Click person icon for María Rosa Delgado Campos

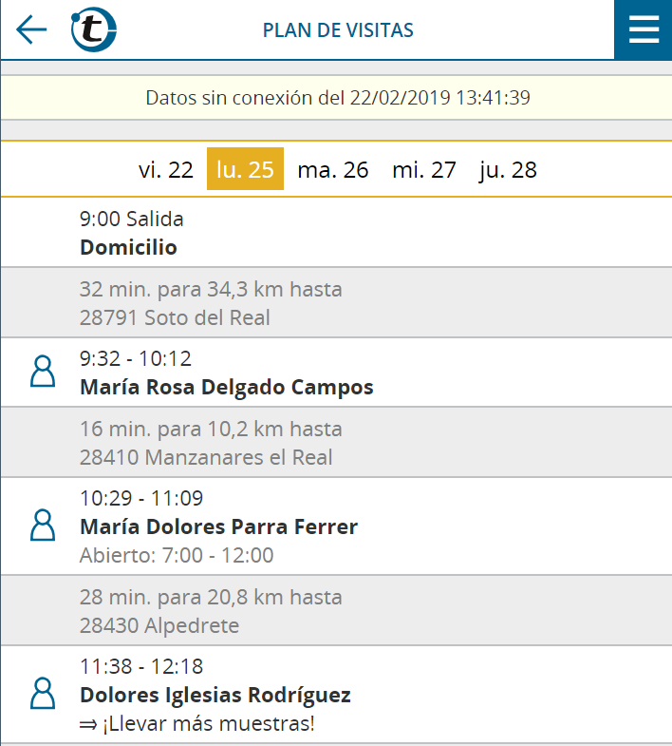coord(43,371)
